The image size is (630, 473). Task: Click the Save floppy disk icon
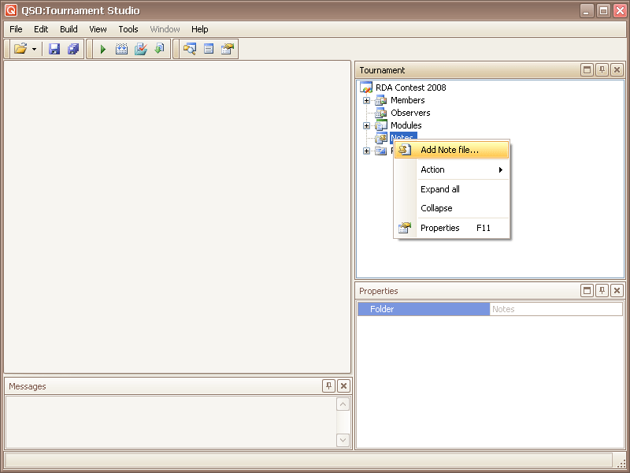coord(54,49)
